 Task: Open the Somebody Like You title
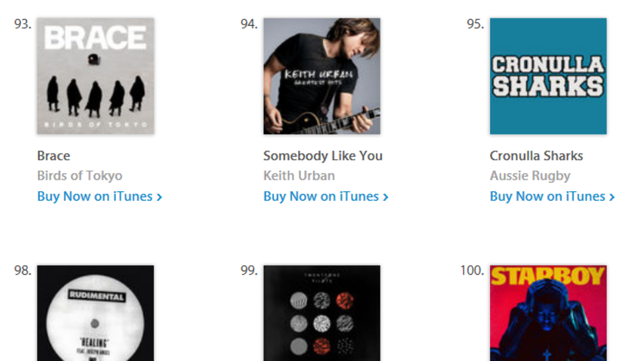click(323, 156)
